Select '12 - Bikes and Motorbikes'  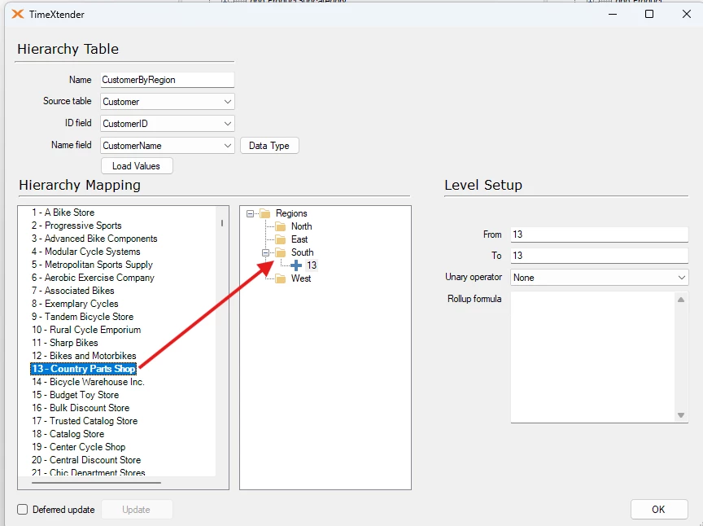[84, 356]
